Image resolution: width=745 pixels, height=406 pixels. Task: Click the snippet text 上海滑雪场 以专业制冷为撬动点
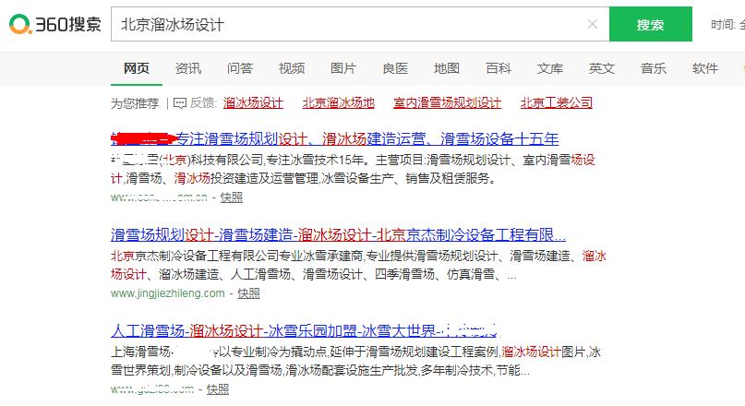[219, 352]
